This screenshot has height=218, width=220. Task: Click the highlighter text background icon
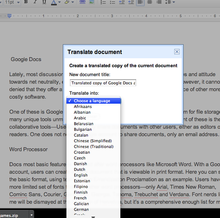(67, 2)
